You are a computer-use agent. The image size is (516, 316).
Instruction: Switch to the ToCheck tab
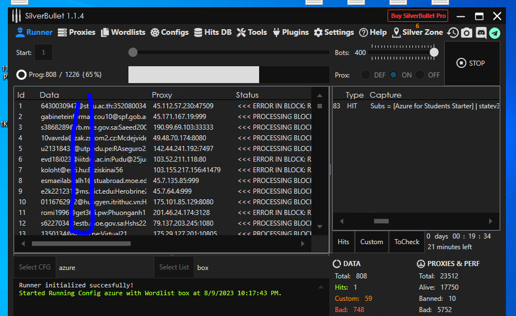click(407, 241)
